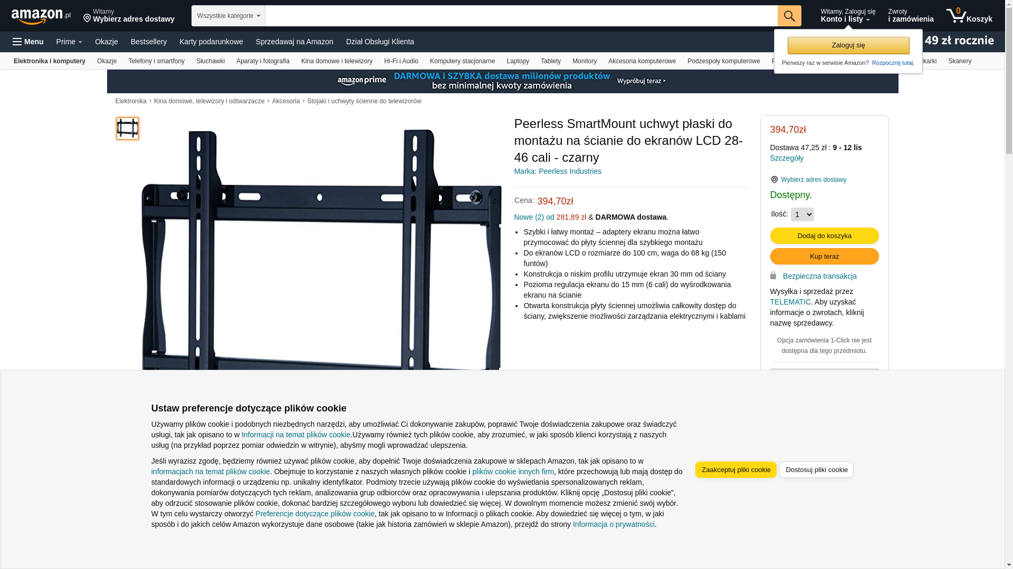Click the Kup teraz button
The image size is (1013, 569).
(x=825, y=256)
